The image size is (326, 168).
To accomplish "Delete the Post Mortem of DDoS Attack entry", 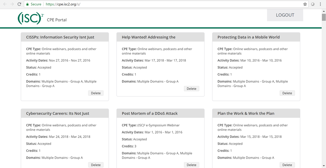I will click(x=191, y=165).
